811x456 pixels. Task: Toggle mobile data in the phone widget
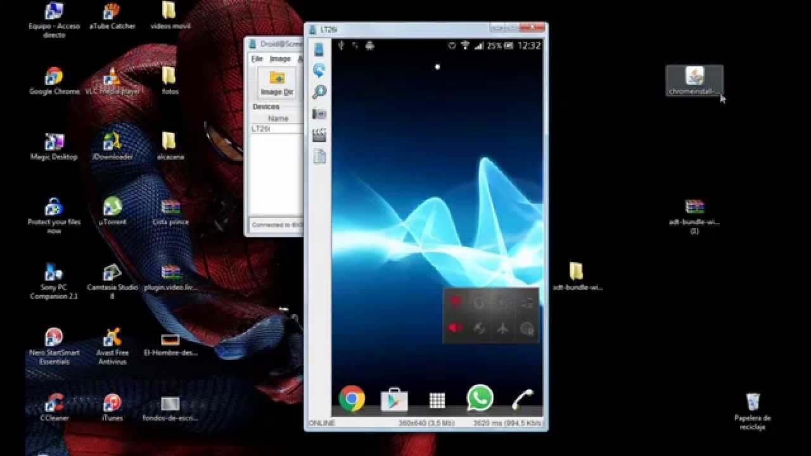coord(527,302)
